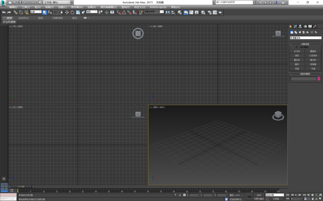Toggle the Graphite ribbon visibility button

coord(186,12)
